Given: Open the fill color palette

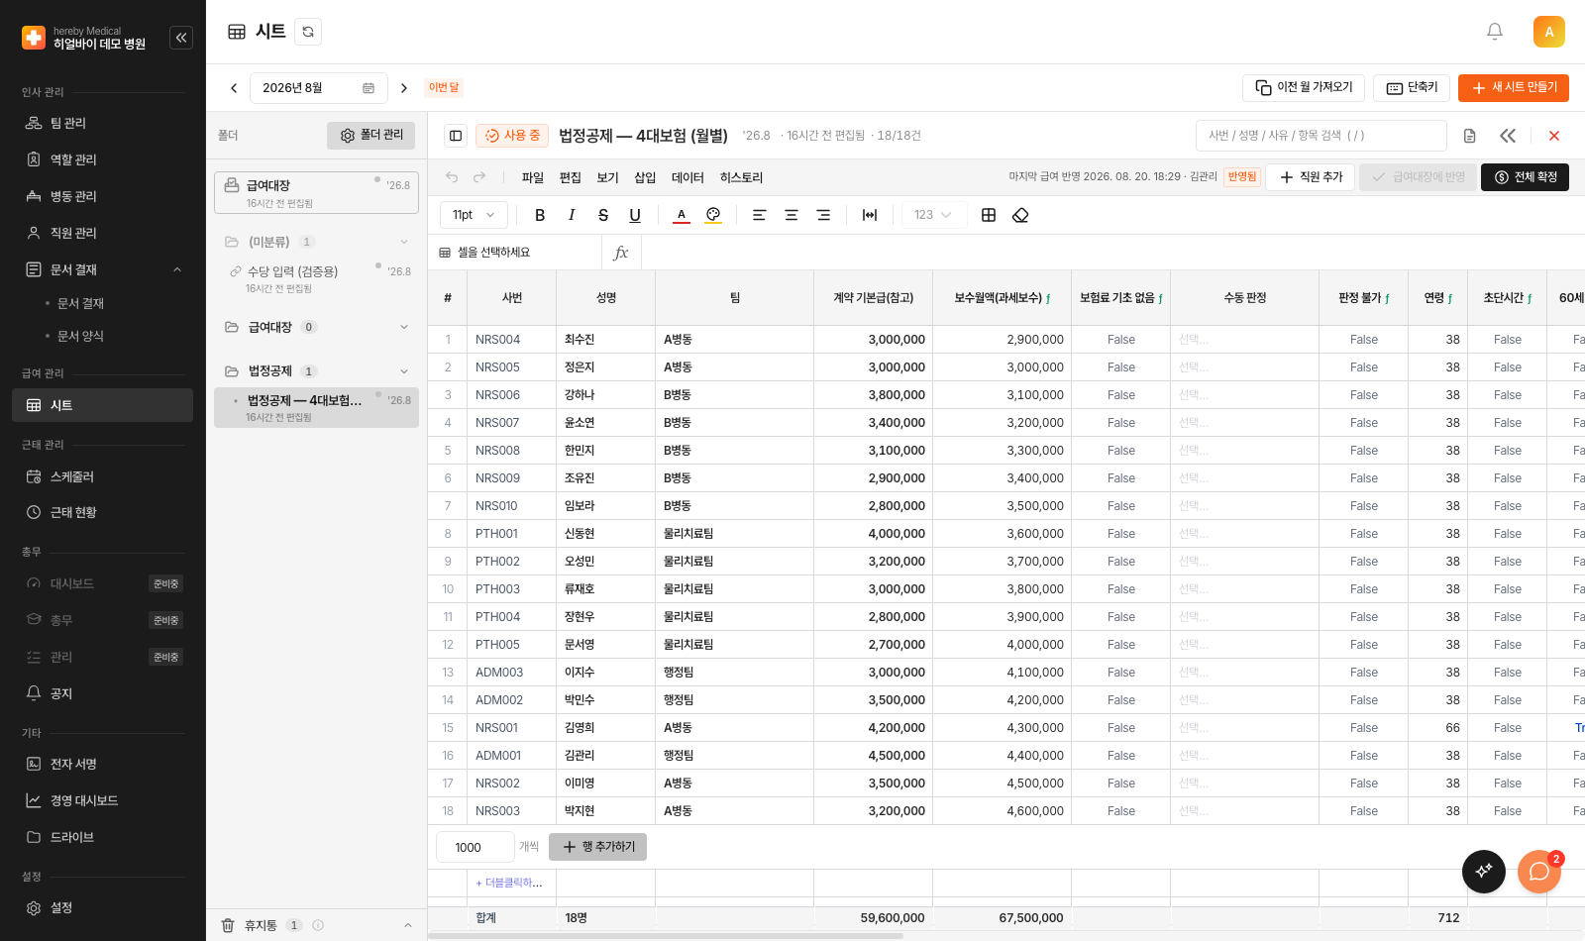Looking at the screenshot, I should coord(713,215).
